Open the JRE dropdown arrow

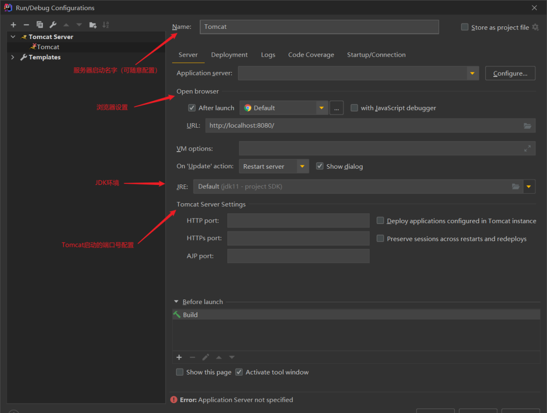[x=529, y=187]
